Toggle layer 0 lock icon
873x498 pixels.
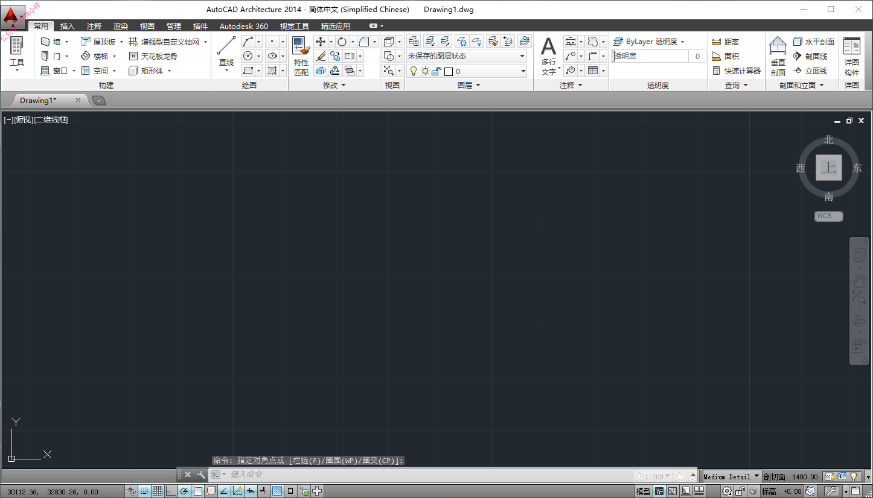[x=436, y=71]
